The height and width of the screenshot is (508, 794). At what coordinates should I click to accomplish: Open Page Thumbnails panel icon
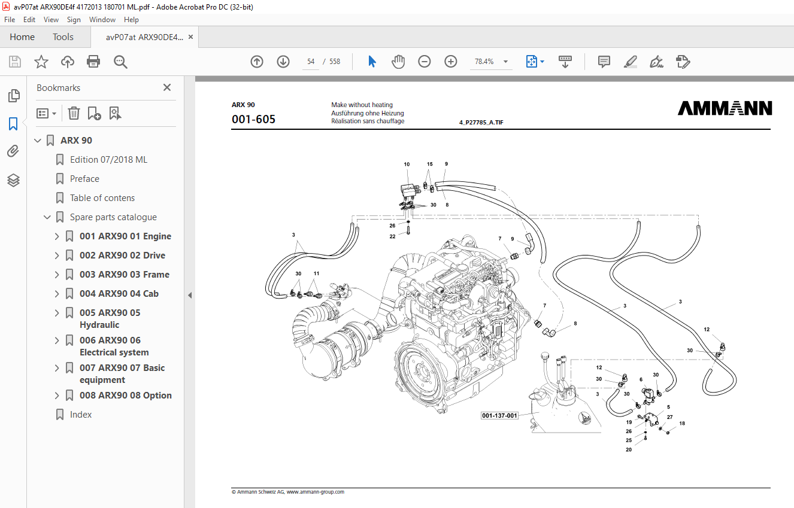[13, 95]
